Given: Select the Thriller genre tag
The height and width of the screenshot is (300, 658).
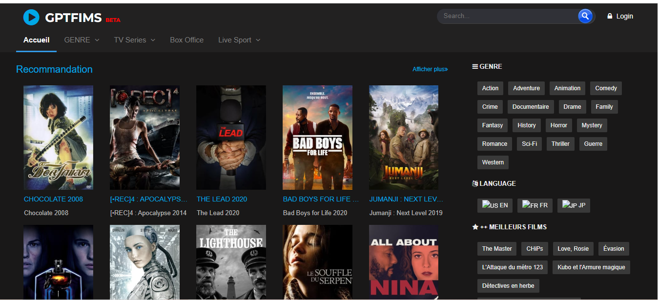Looking at the screenshot, I should coord(560,144).
